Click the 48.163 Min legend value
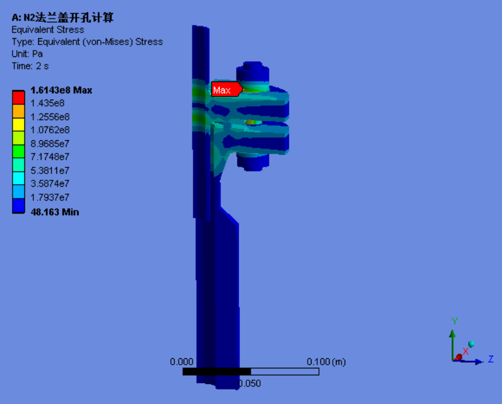502x404 pixels. click(x=55, y=212)
